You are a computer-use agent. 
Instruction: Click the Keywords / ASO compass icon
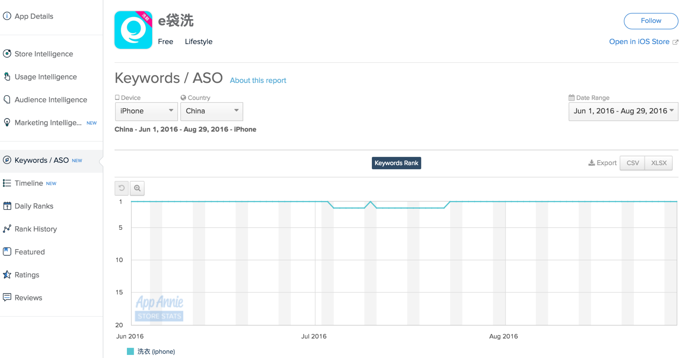click(7, 160)
